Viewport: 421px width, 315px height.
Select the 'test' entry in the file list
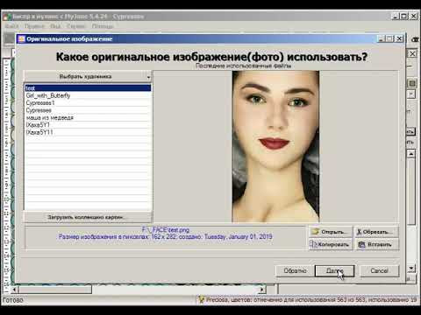coord(88,87)
